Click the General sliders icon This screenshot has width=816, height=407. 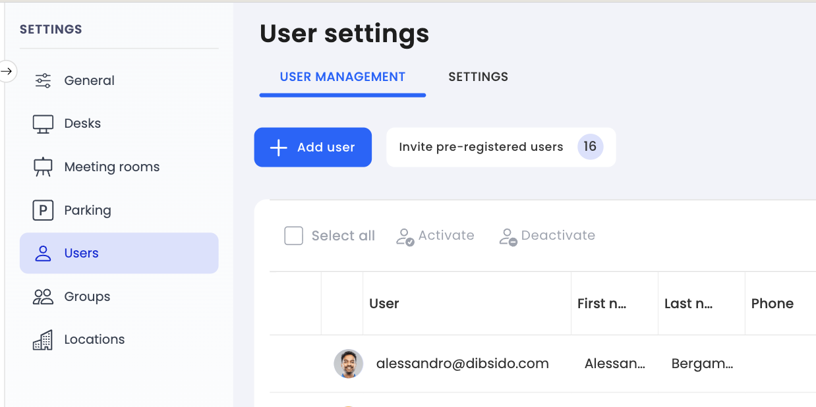point(43,81)
